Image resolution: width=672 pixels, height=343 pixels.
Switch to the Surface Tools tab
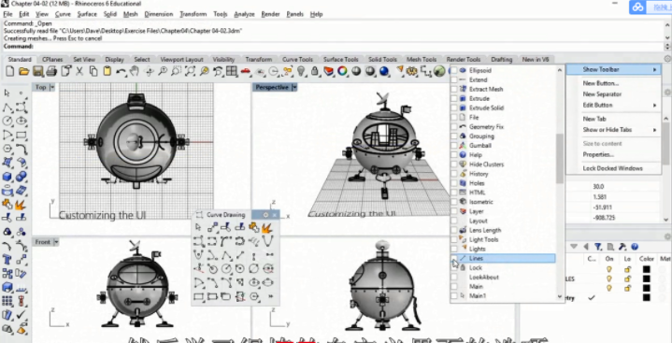[x=341, y=60]
